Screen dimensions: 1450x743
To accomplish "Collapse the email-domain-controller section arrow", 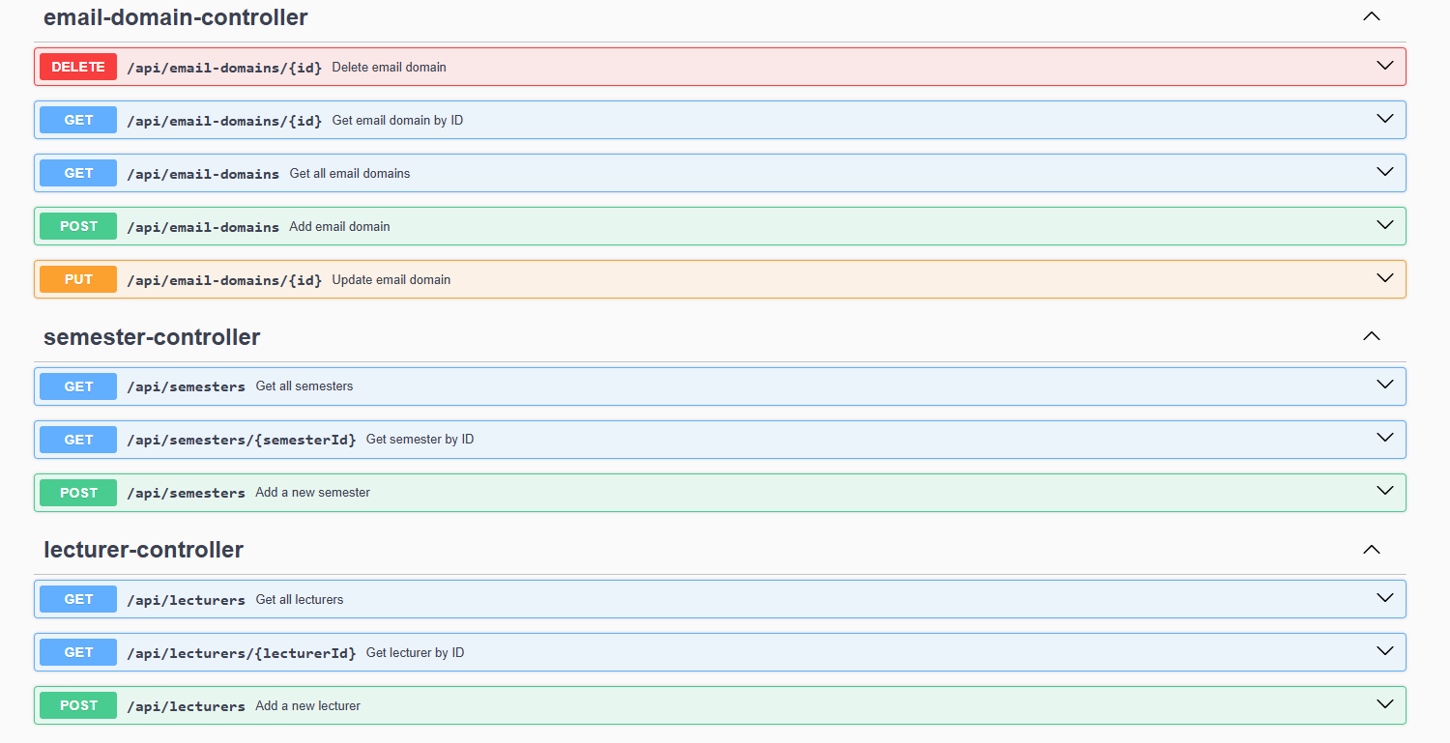I will pos(1371,16).
